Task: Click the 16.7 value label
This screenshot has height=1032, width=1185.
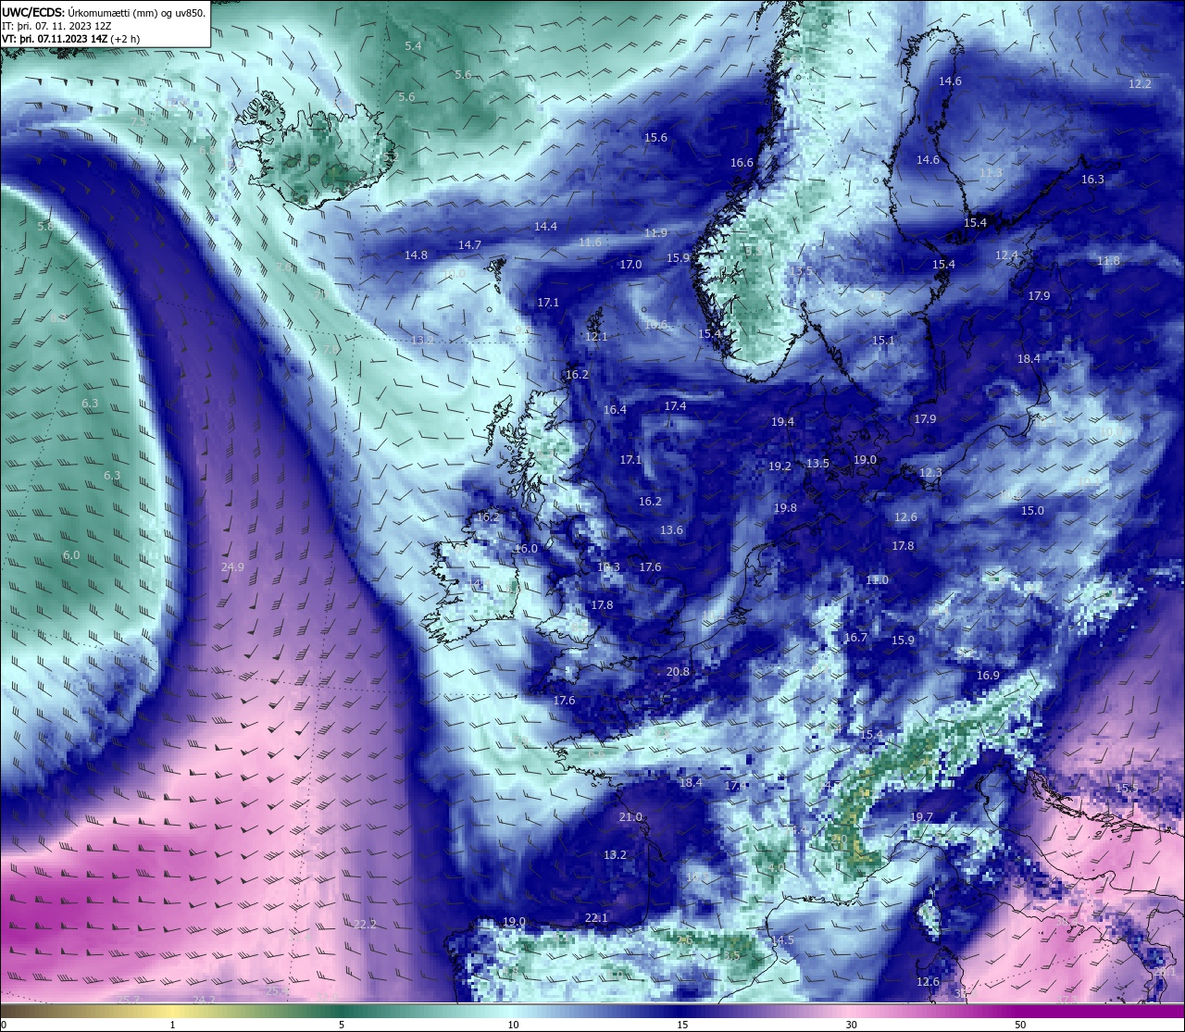Action: (x=855, y=638)
